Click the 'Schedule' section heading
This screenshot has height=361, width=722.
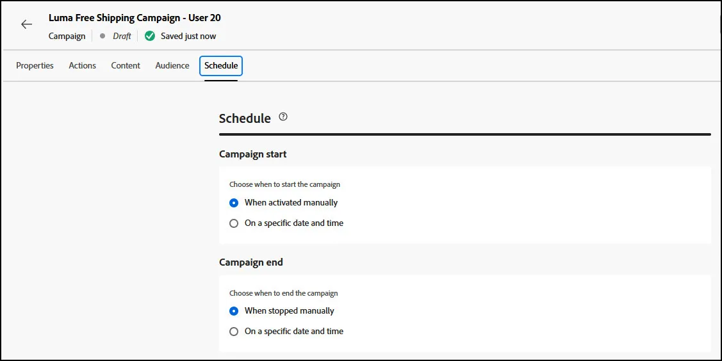[245, 118]
